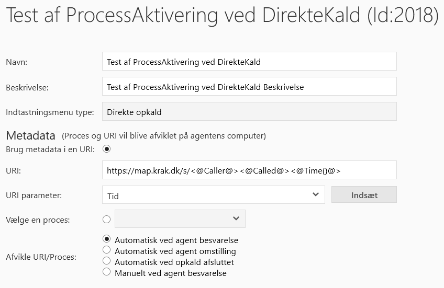Click the 'URI parameter:' label

click(x=34, y=195)
